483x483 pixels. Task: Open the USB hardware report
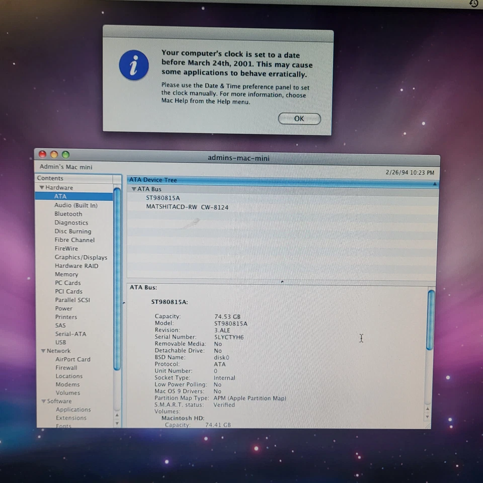tap(60, 342)
